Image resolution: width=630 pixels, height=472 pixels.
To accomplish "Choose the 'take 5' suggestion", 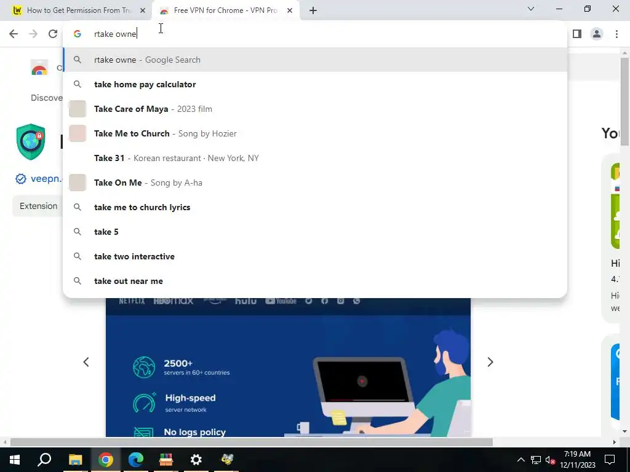I will (315, 232).
